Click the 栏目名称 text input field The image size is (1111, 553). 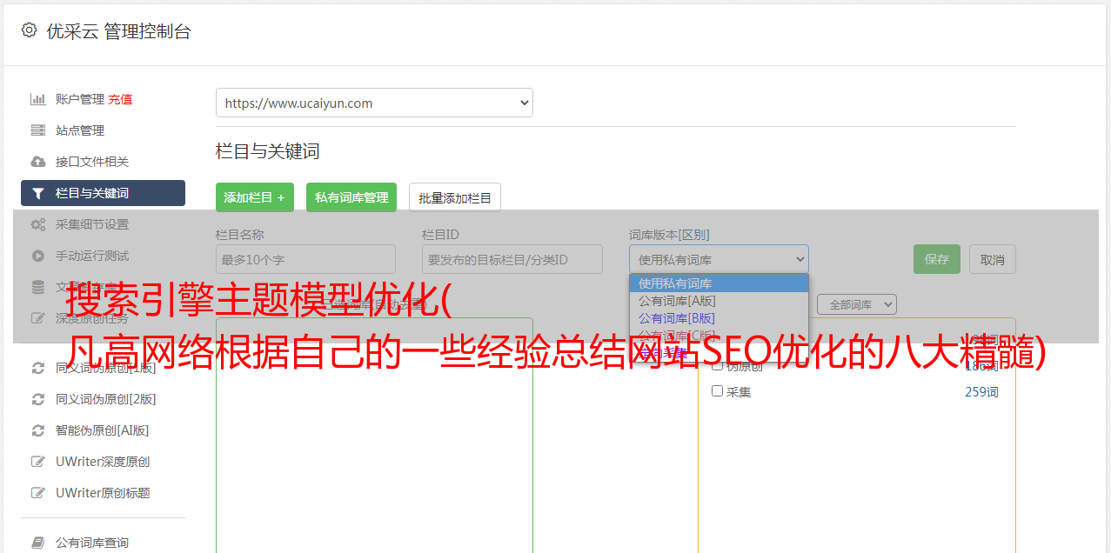pos(305,259)
